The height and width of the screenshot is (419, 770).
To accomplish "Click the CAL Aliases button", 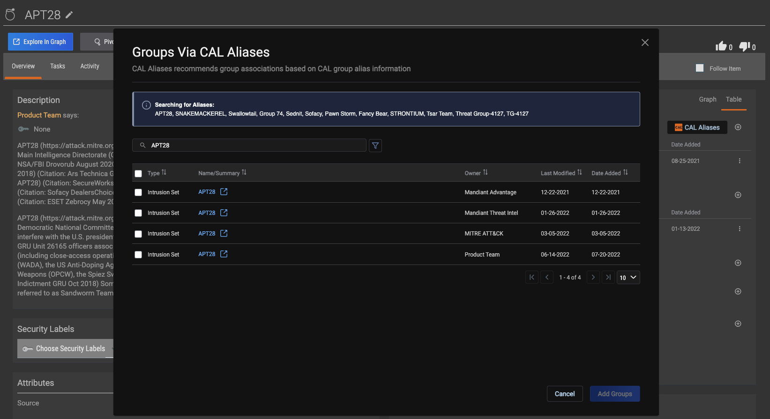I will (x=697, y=127).
